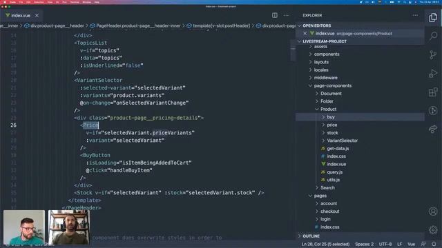442x248 pixels.
Task: Open the Explorer view in the activity bar
Action: click(x=433, y=18)
